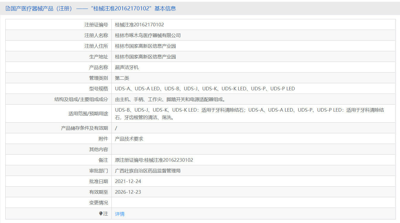Image resolution: width=400 pixels, height=223 pixels.
Task: Click the 生产地址 label
Action: [x=99, y=57]
